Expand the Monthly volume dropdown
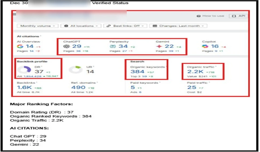 [37, 26]
